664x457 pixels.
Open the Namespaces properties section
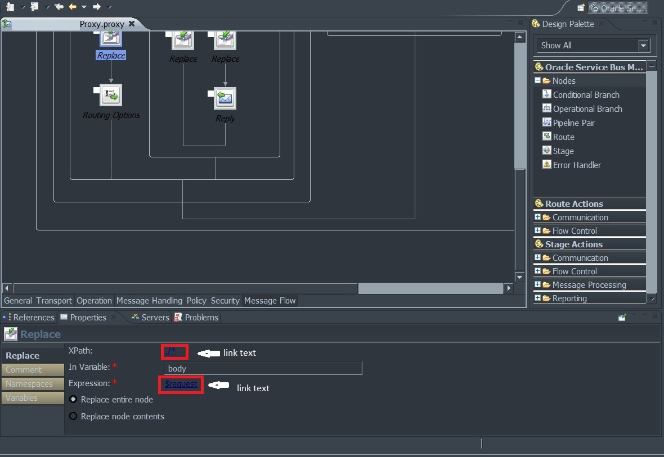tap(33, 384)
